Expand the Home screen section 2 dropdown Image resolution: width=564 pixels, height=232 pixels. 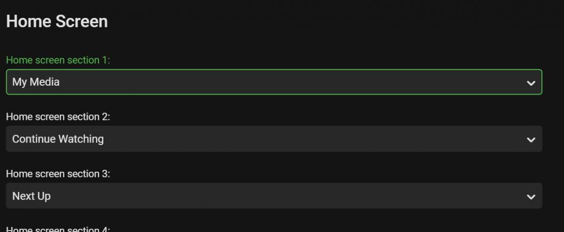pyautogui.click(x=274, y=139)
